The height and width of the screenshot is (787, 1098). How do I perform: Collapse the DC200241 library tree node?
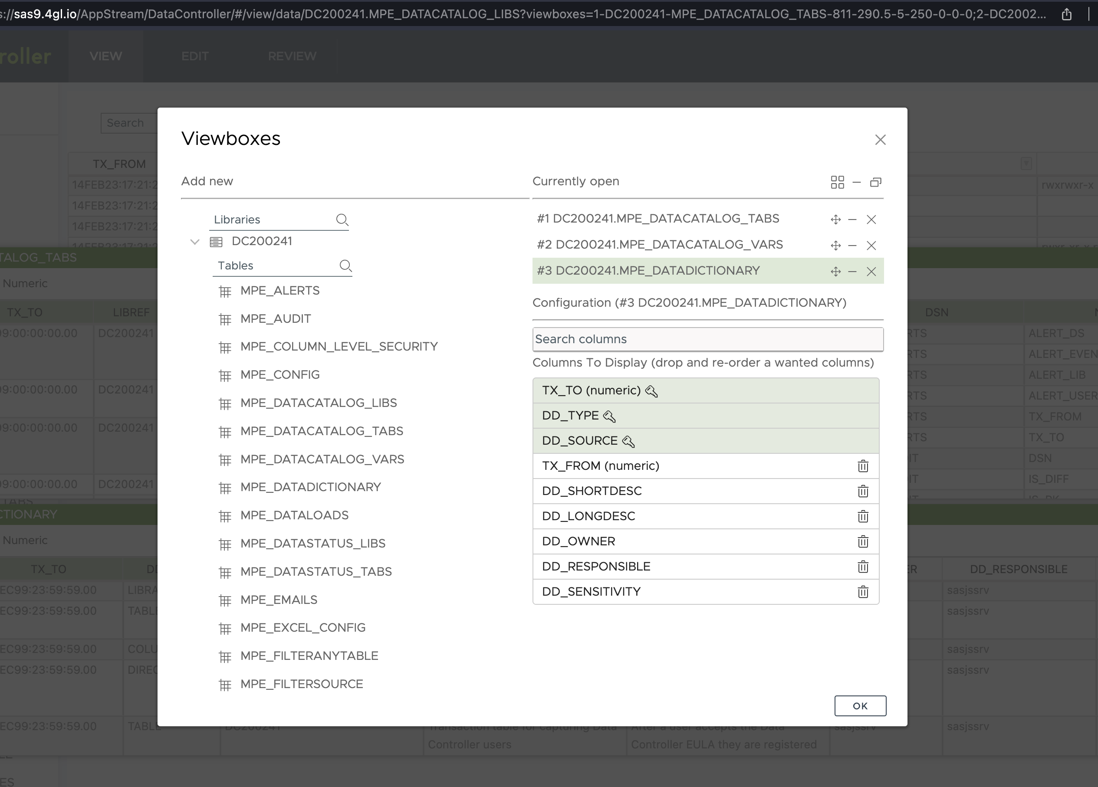pyautogui.click(x=194, y=242)
